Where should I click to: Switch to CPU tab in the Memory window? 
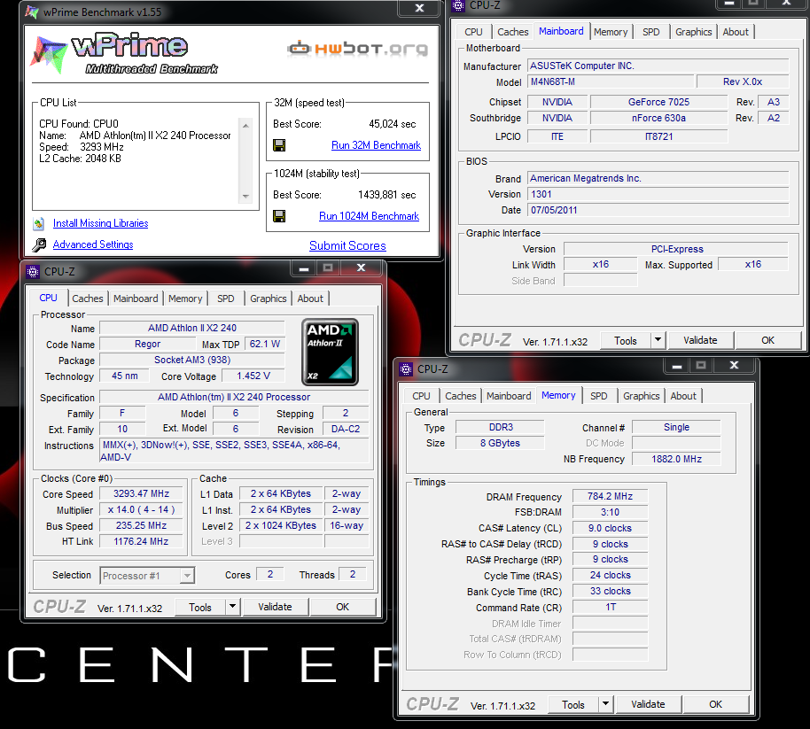[421, 395]
